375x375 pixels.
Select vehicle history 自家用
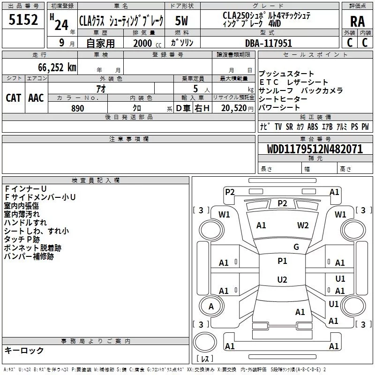[x=100, y=43]
